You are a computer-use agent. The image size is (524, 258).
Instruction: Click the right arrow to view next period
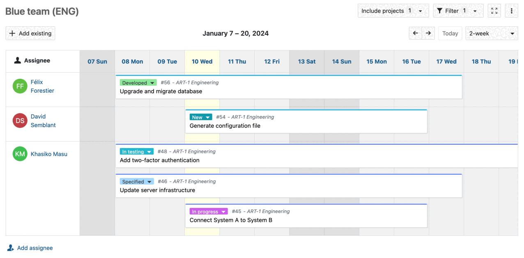click(x=428, y=33)
